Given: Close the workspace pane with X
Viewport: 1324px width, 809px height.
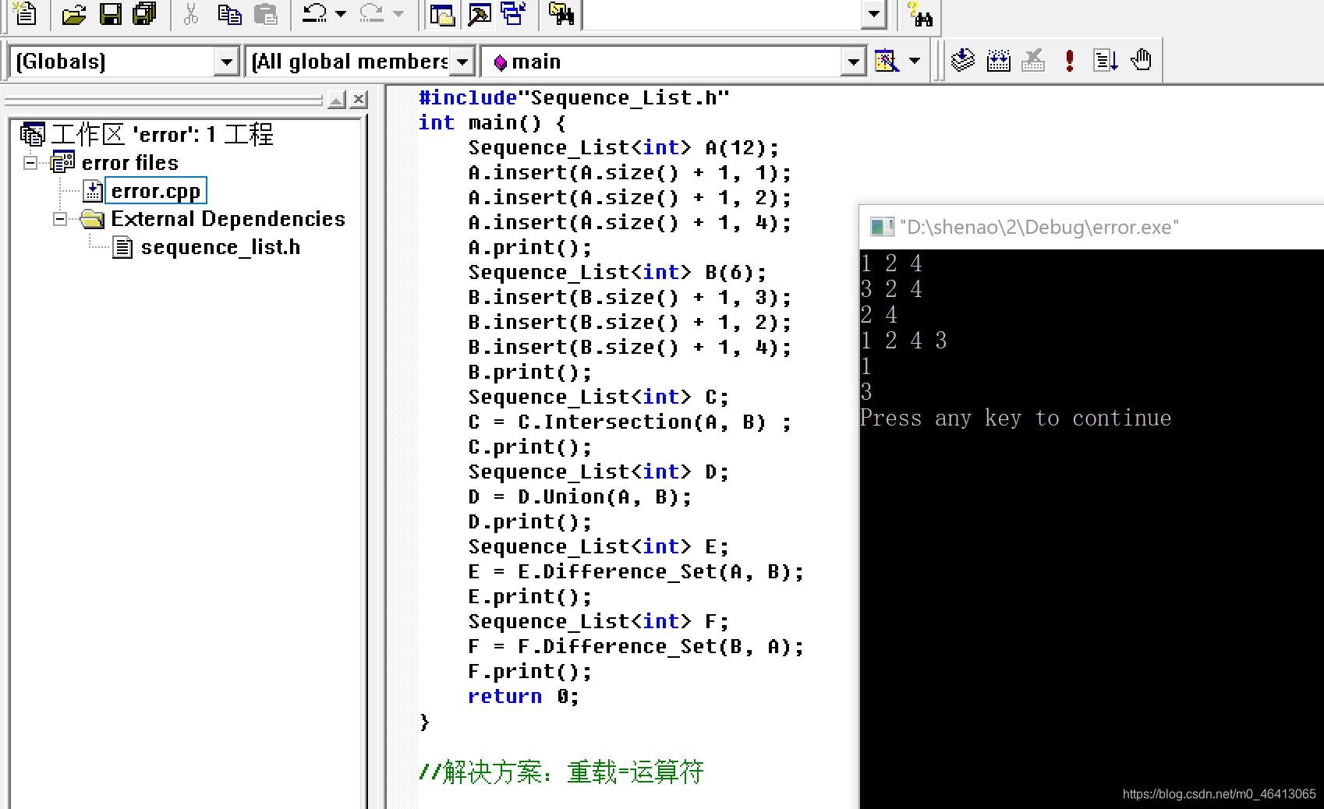Looking at the screenshot, I should click(x=359, y=100).
